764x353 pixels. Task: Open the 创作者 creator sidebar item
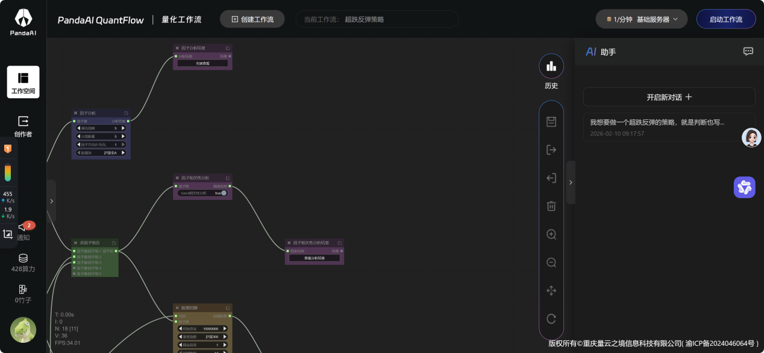(23, 127)
